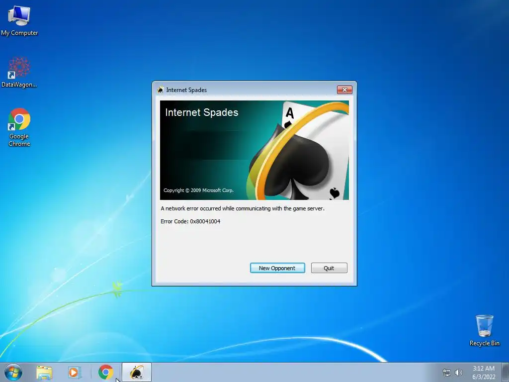Click the Internet Spades title bar icon
The width and height of the screenshot is (509, 382).
[x=161, y=90]
